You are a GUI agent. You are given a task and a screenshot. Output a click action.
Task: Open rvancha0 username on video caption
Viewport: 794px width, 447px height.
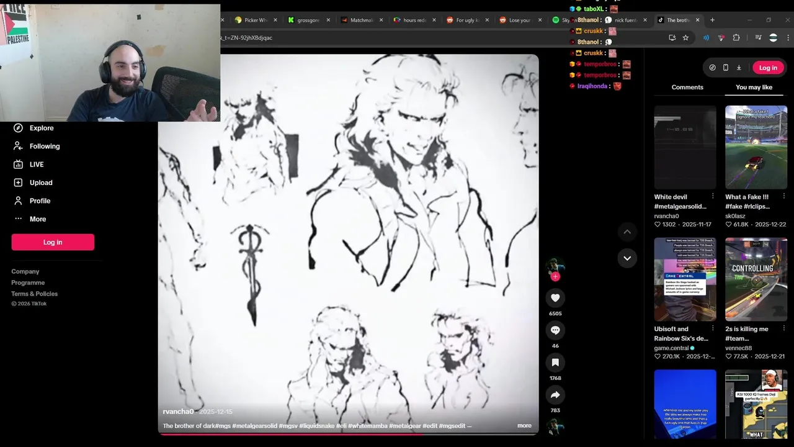(x=178, y=412)
